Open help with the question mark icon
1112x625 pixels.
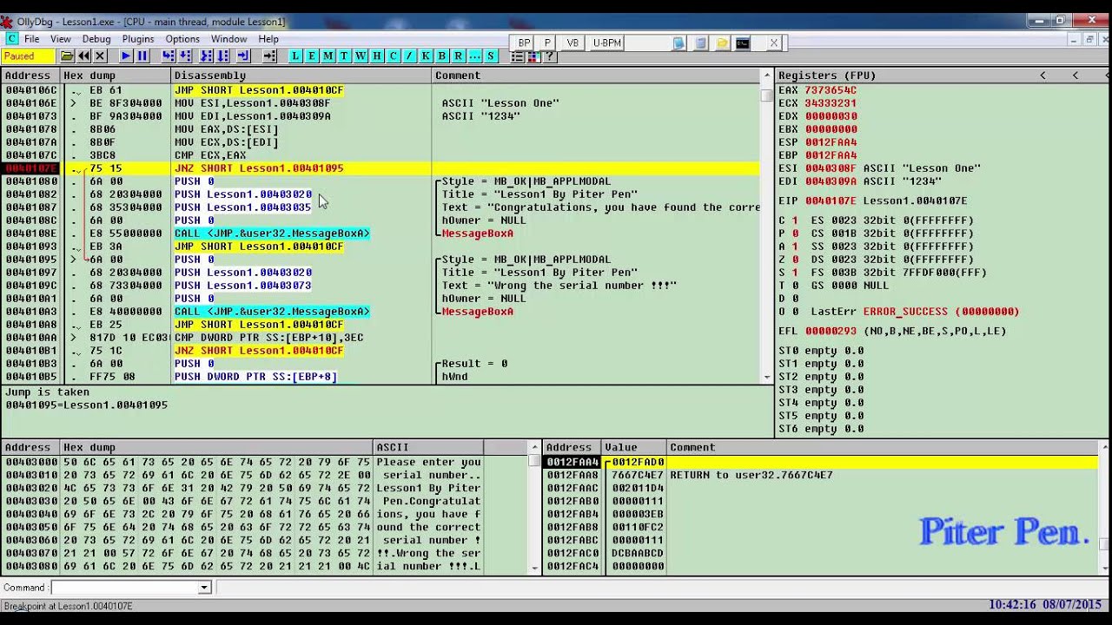point(550,56)
